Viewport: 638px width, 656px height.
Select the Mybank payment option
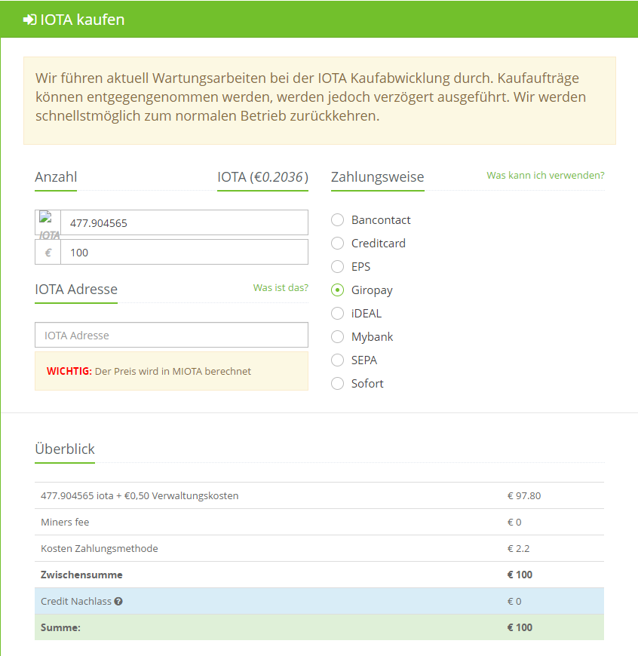pos(338,337)
